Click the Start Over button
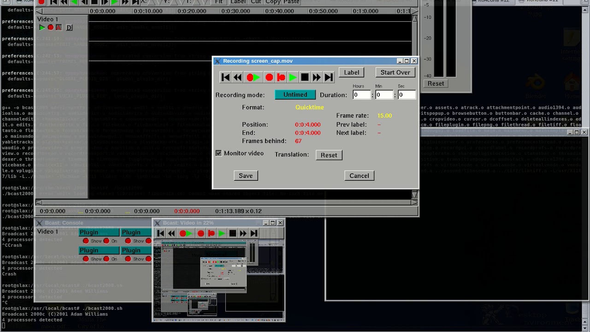 pyautogui.click(x=395, y=72)
